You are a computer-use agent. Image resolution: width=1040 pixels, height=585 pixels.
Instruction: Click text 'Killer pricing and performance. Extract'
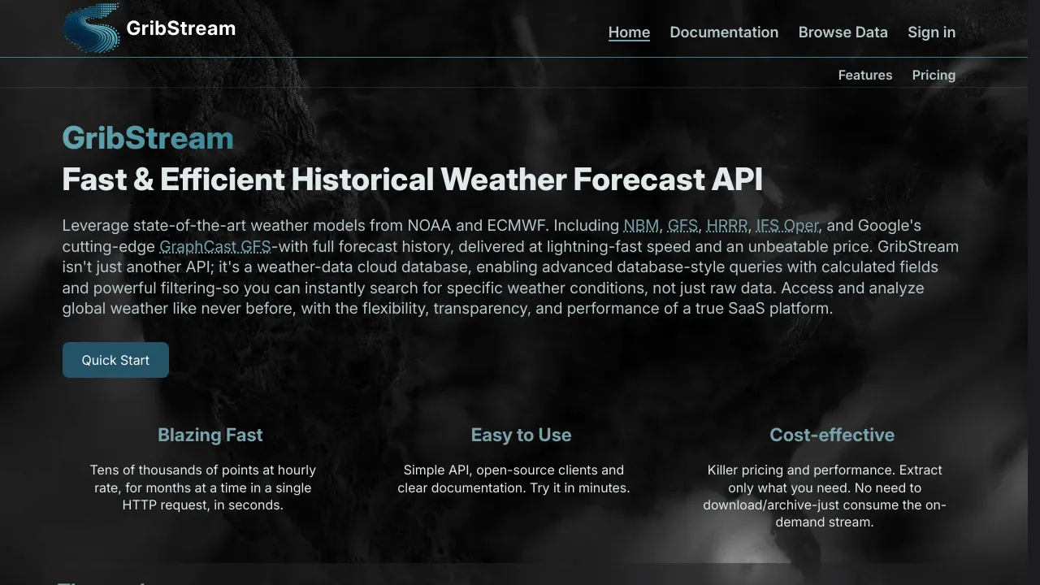825,470
